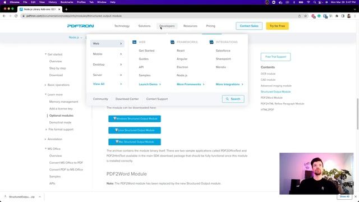The height and width of the screenshot is (202, 359).
Task: Open the Web category submenu
Action: [x=107, y=44]
